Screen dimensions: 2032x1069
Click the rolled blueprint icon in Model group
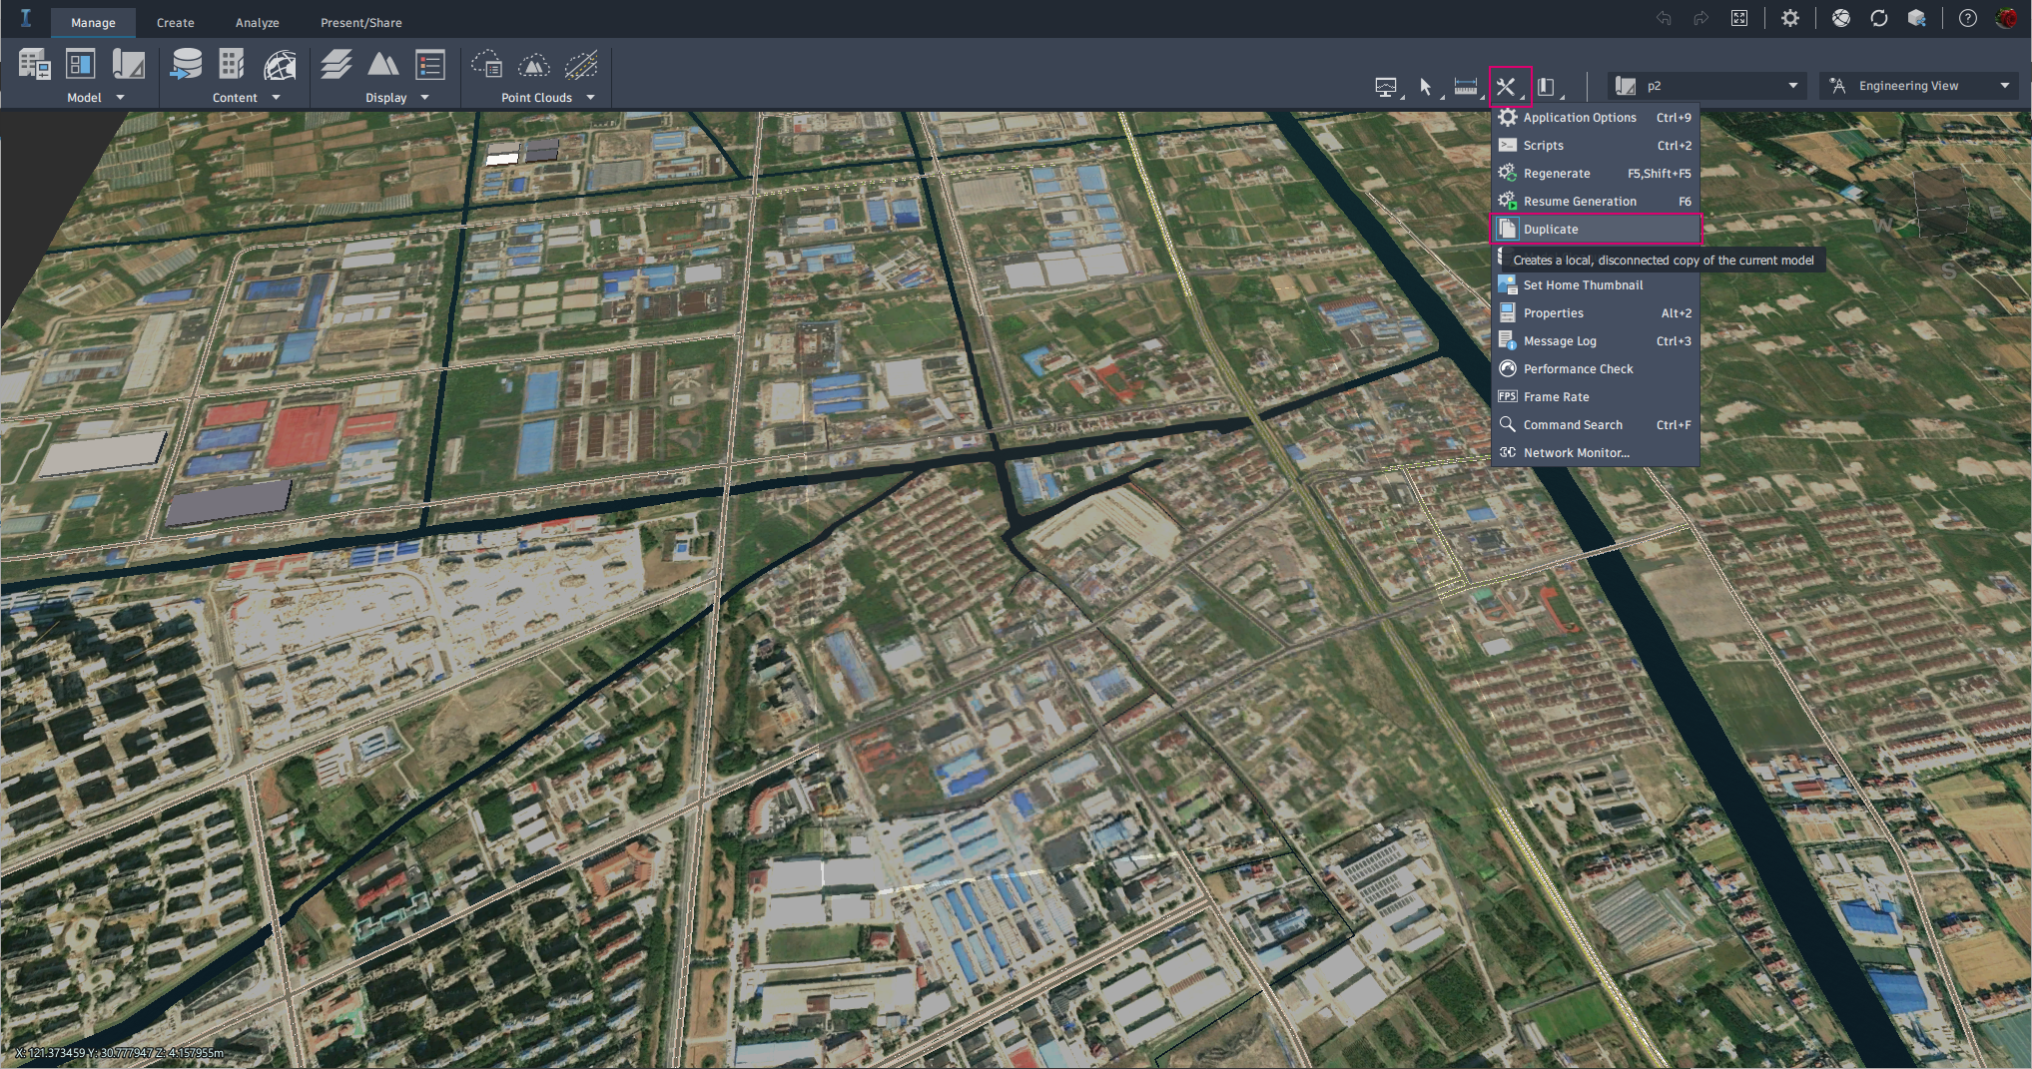point(128,65)
